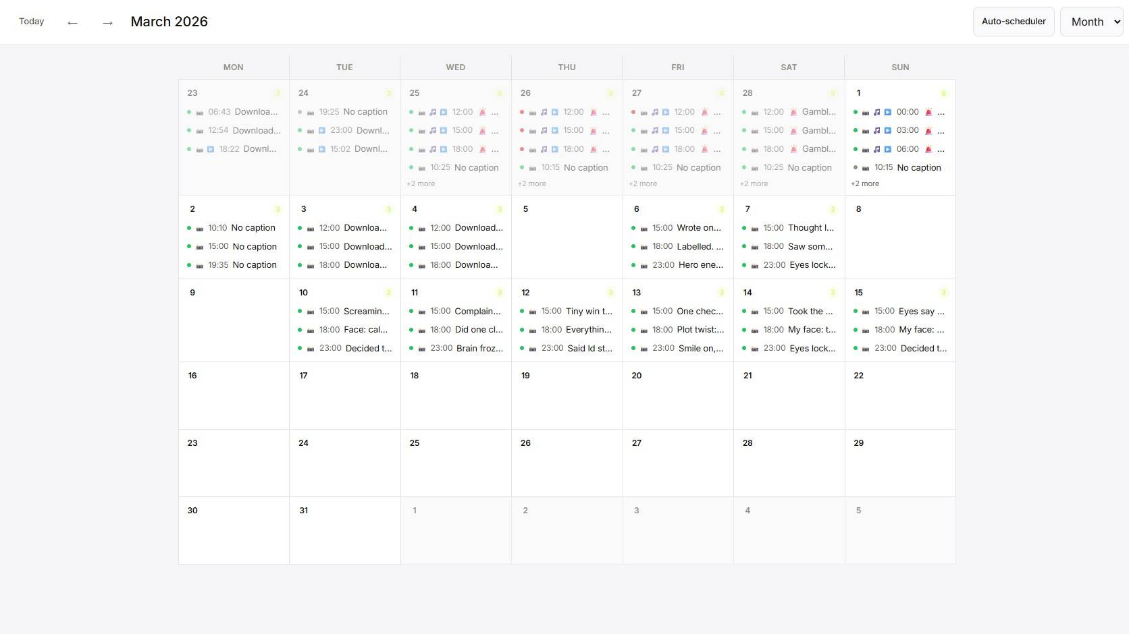Click the siren icon on Feb 25 18:00 post
The height and width of the screenshot is (634, 1129).
(x=483, y=149)
